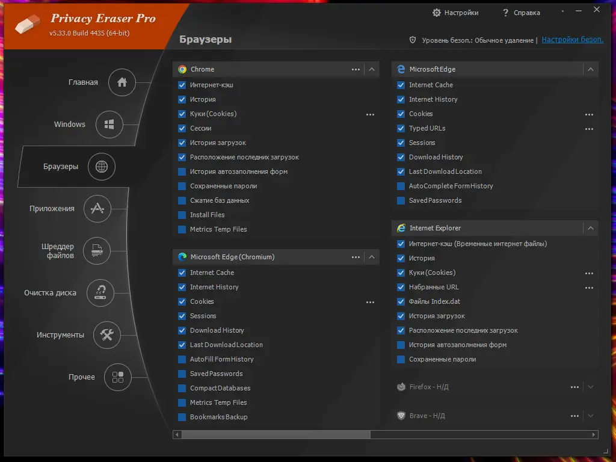Viewport: 616px width, 462px height.
Task: Collapse the Chrome section
Action: click(x=372, y=69)
